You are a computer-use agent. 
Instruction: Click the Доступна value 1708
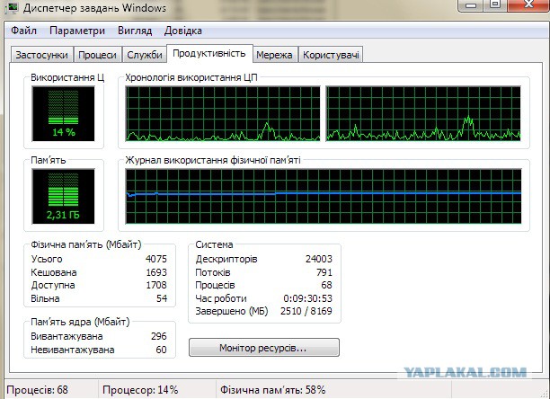point(156,285)
